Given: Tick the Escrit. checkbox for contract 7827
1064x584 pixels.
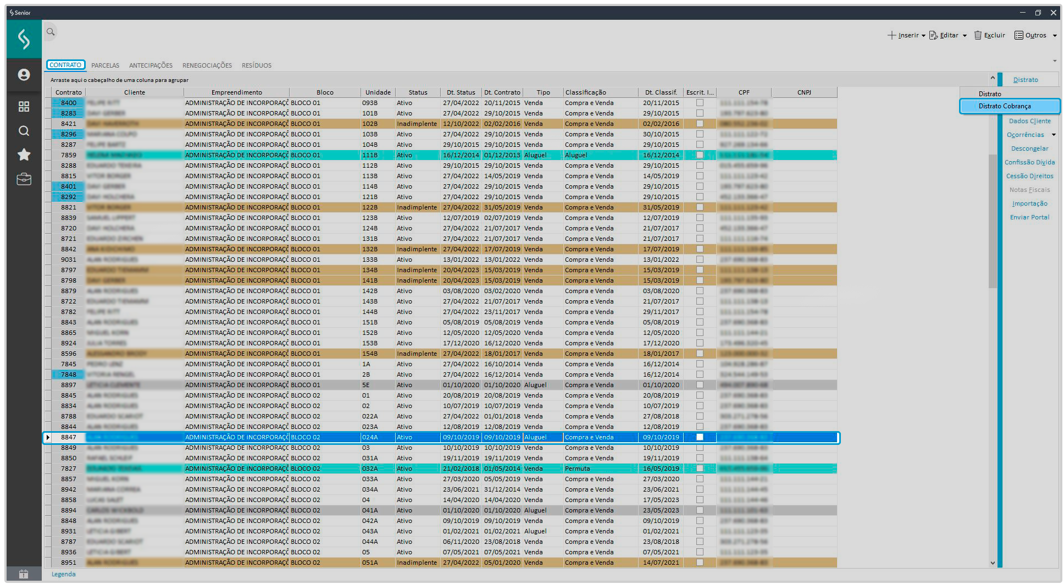Looking at the screenshot, I should coord(700,469).
